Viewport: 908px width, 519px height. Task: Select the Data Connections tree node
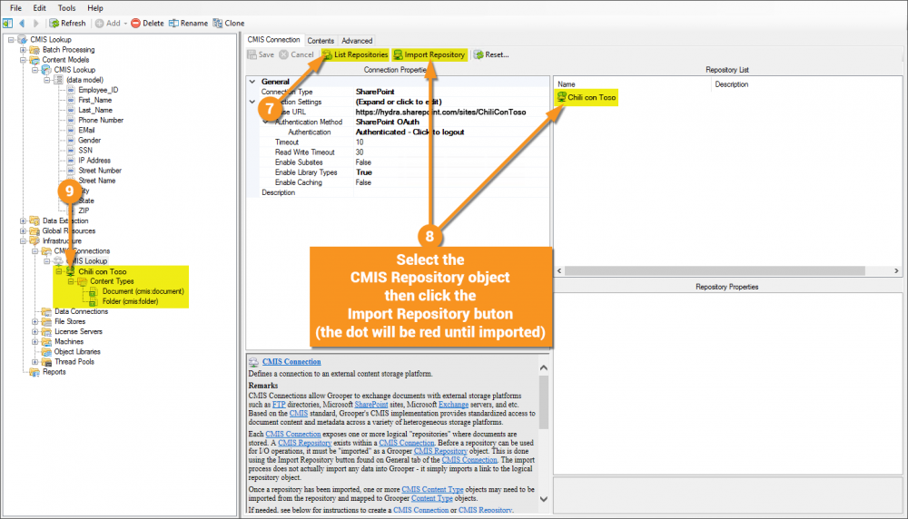tap(81, 311)
